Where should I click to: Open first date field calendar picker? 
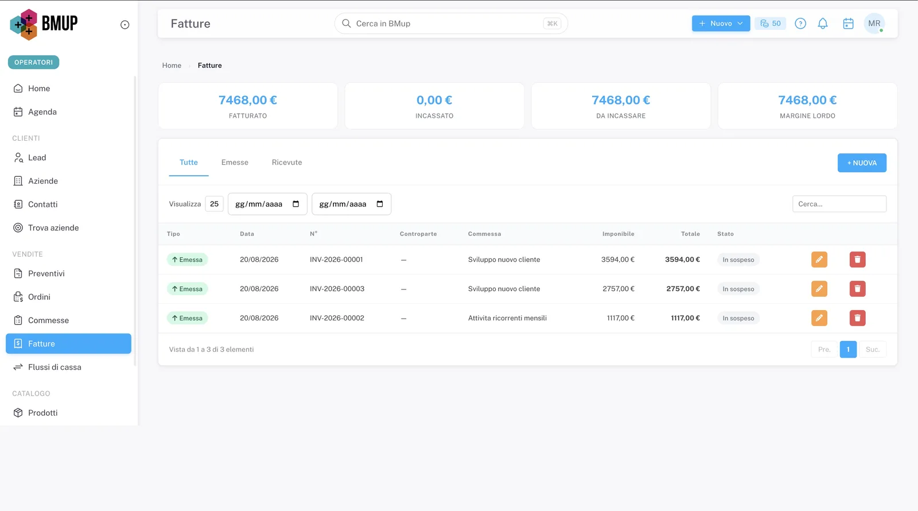click(x=296, y=204)
